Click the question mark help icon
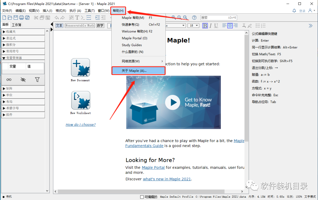The image size is (318, 200). point(194,18)
